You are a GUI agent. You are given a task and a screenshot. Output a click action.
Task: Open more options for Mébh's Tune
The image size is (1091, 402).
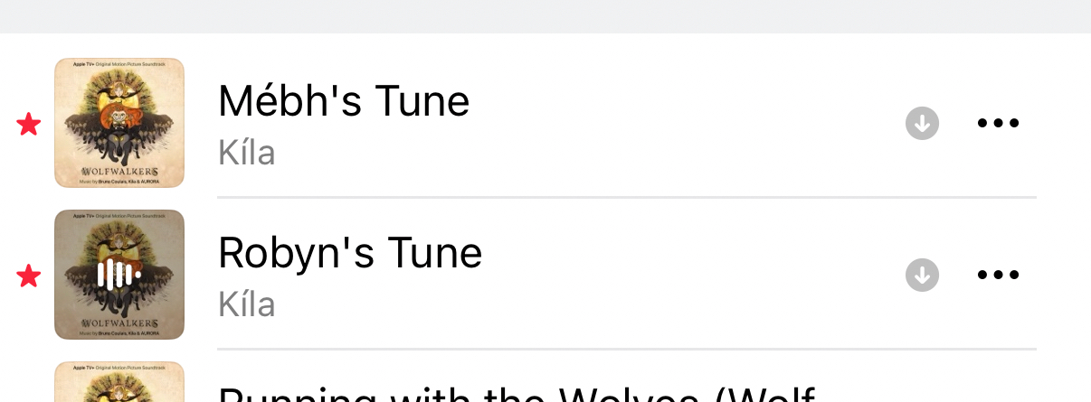point(999,123)
